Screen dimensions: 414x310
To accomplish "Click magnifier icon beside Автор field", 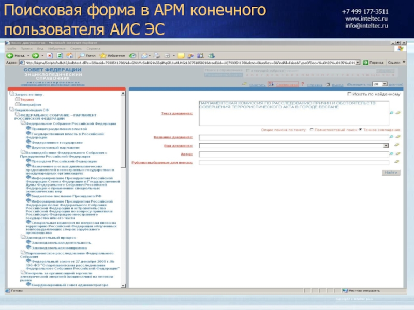I will [391, 153].
